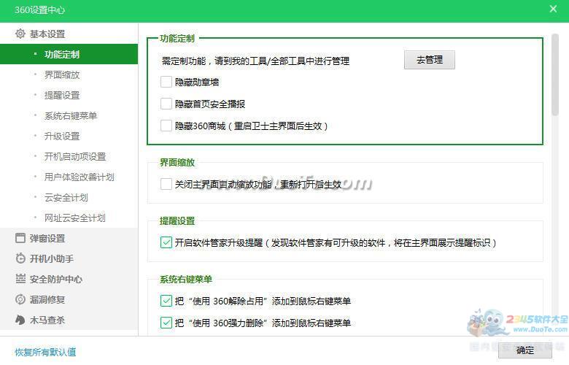Uncheck 开启软件管家升级提醒 checkbox
This screenshot has height=365, width=569.
166,242
